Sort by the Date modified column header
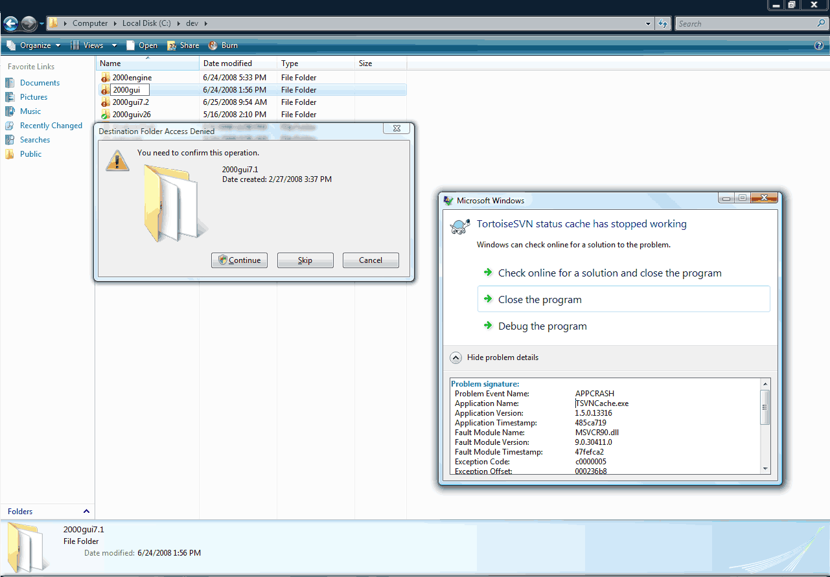This screenshot has height=577, width=830. pyautogui.click(x=238, y=63)
